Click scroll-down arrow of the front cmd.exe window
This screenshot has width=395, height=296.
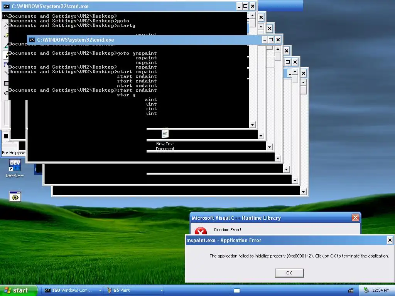[278, 158]
